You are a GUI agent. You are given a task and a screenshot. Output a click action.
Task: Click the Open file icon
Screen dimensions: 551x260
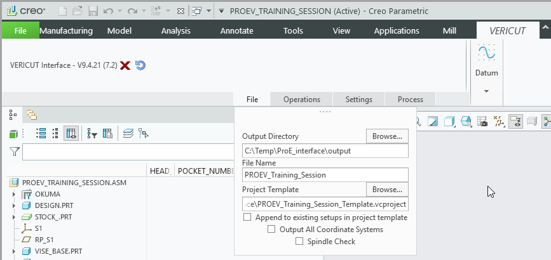(78, 11)
